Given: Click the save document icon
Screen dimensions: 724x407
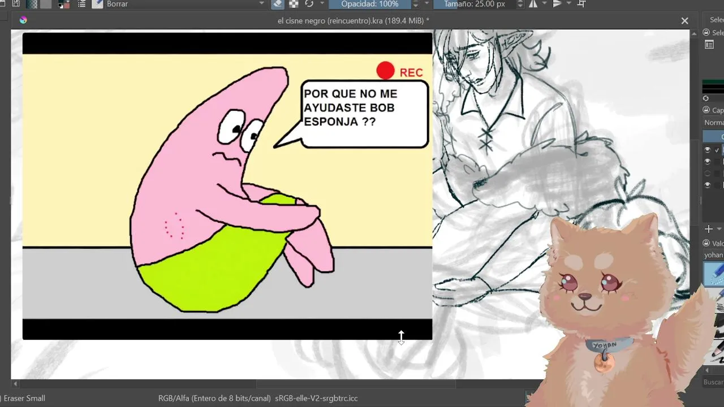Looking at the screenshot, I should click(16, 3).
